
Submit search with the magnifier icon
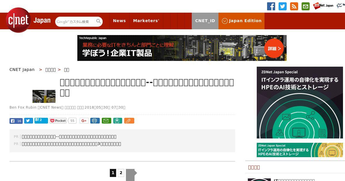point(99,21)
